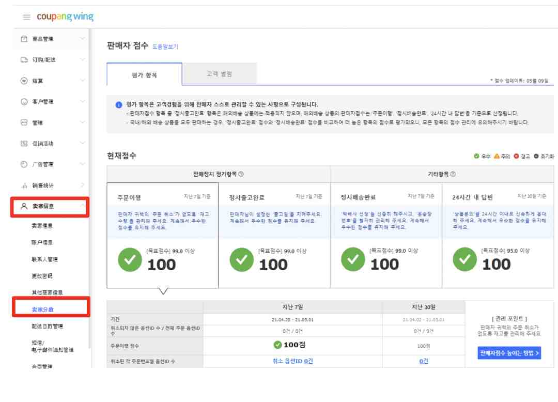Click the 기간 row label in table
The width and height of the screenshot is (558, 402).
click(115, 319)
